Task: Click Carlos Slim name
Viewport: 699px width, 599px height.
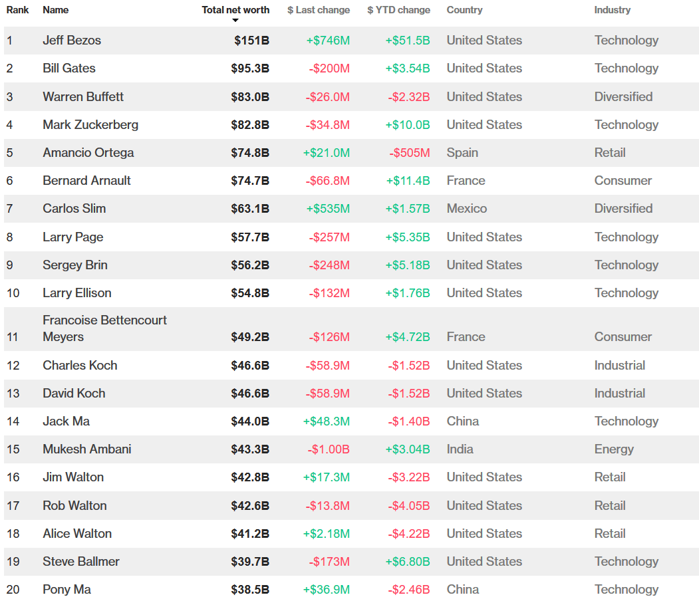Action: 74,209
